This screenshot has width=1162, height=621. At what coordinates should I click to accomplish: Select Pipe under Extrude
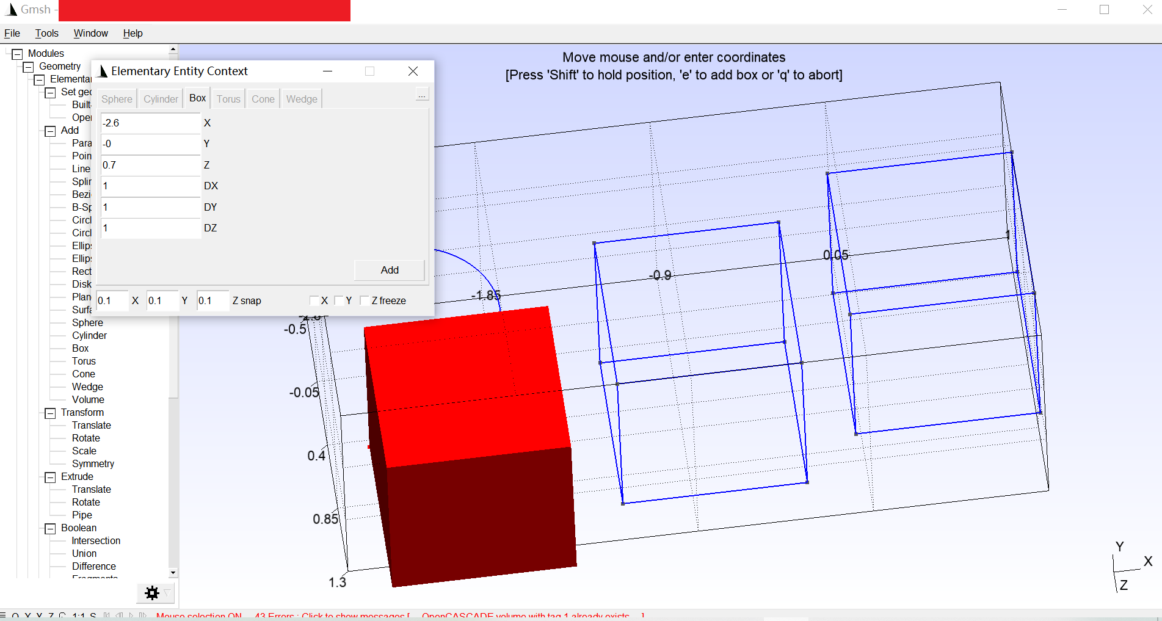[x=82, y=515]
